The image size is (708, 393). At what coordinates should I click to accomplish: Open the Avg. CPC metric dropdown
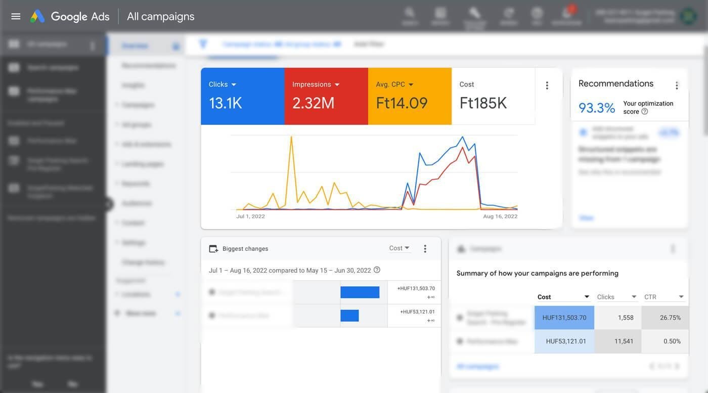click(x=395, y=84)
